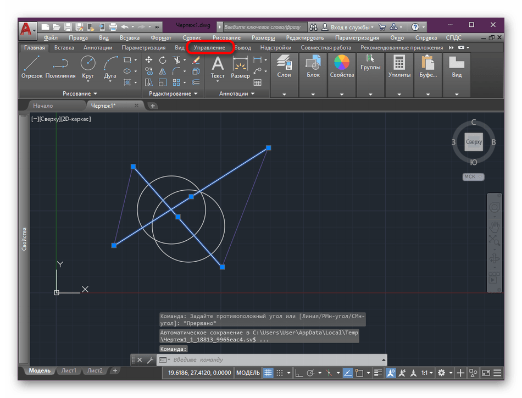
Task: Select the Дуга arc tool
Action: pyautogui.click(x=110, y=67)
